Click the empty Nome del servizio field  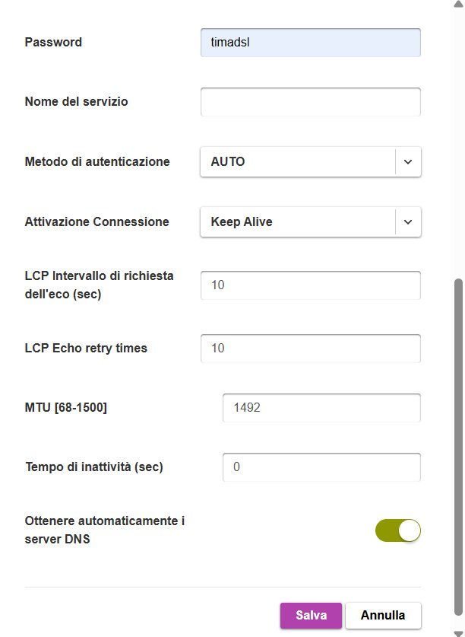[x=310, y=102]
